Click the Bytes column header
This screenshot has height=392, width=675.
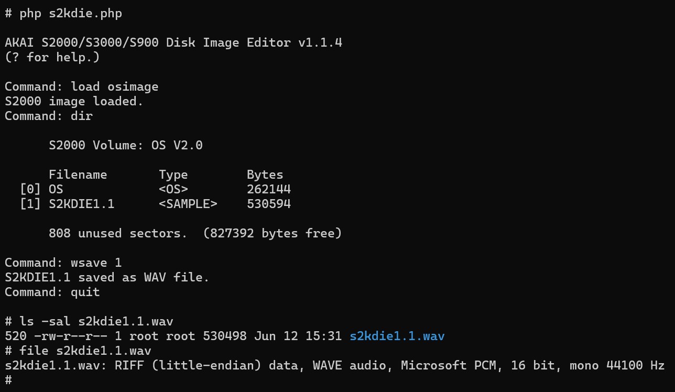(x=265, y=175)
